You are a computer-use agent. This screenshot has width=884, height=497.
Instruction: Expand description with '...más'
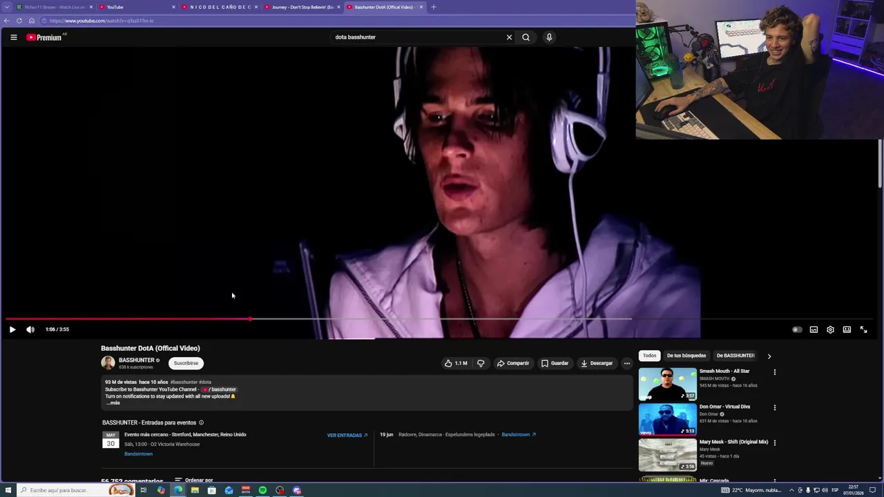(x=113, y=403)
